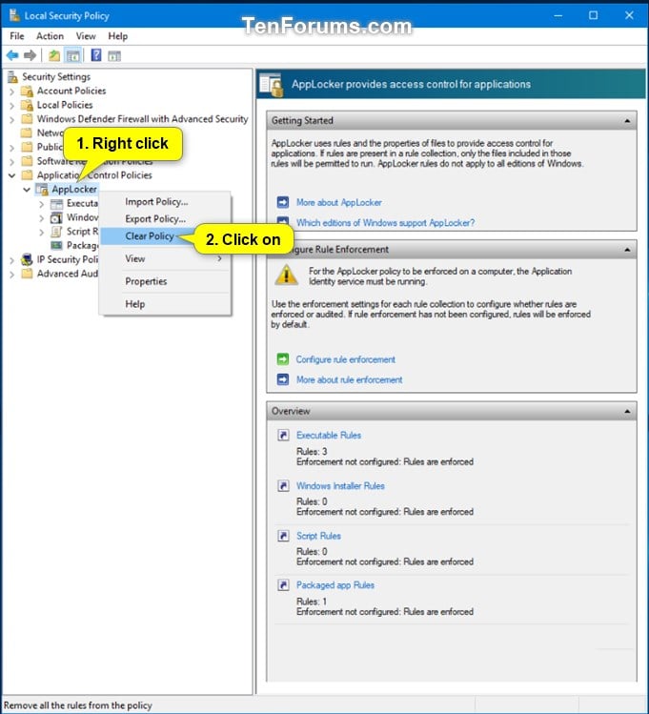Click the Account Policies folder icon
This screenshot has width=649, height=714.
pyautogui.click(x=28, y=92)
